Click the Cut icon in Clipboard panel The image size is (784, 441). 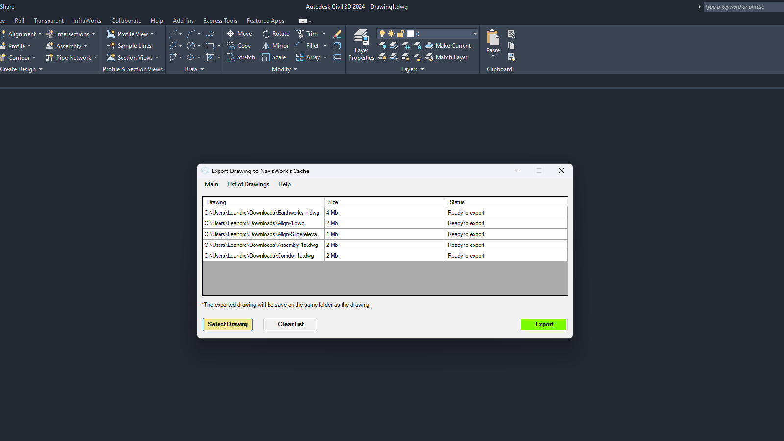tap(512, 34)
